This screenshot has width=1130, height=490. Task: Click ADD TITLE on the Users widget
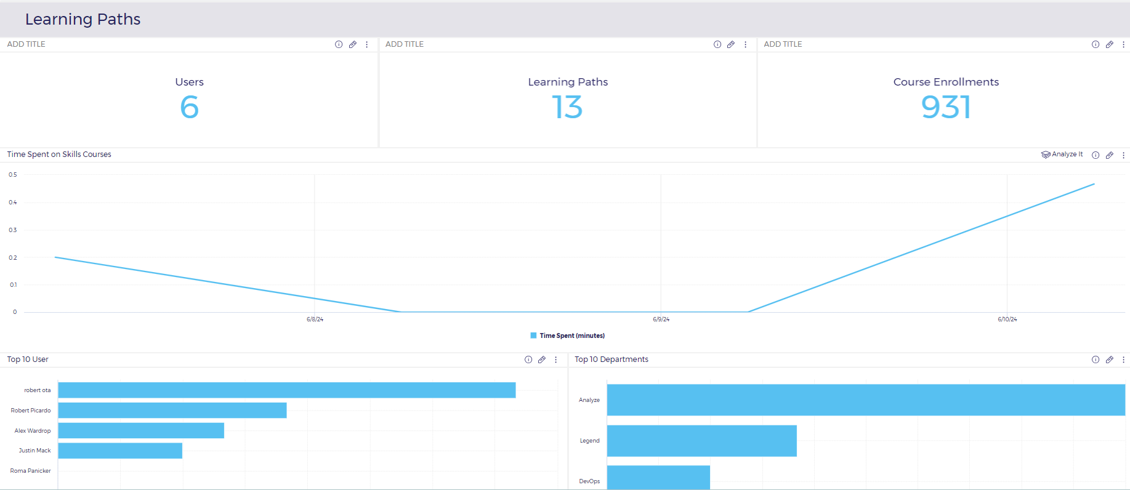click(x=26, y=44)
